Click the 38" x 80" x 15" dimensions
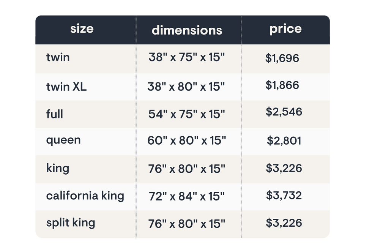 (186, 87)
